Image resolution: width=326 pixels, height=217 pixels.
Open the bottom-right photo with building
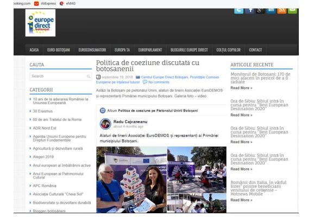197,203
